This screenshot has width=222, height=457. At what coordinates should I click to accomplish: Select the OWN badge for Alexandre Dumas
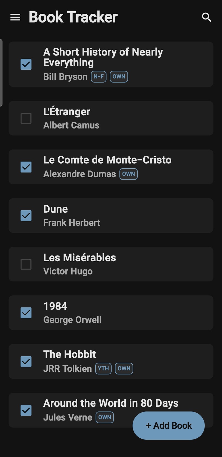(128, 174)
